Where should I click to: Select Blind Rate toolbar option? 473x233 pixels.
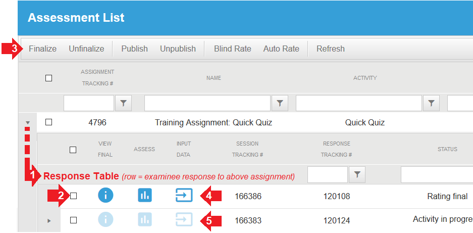pos(233,49)
